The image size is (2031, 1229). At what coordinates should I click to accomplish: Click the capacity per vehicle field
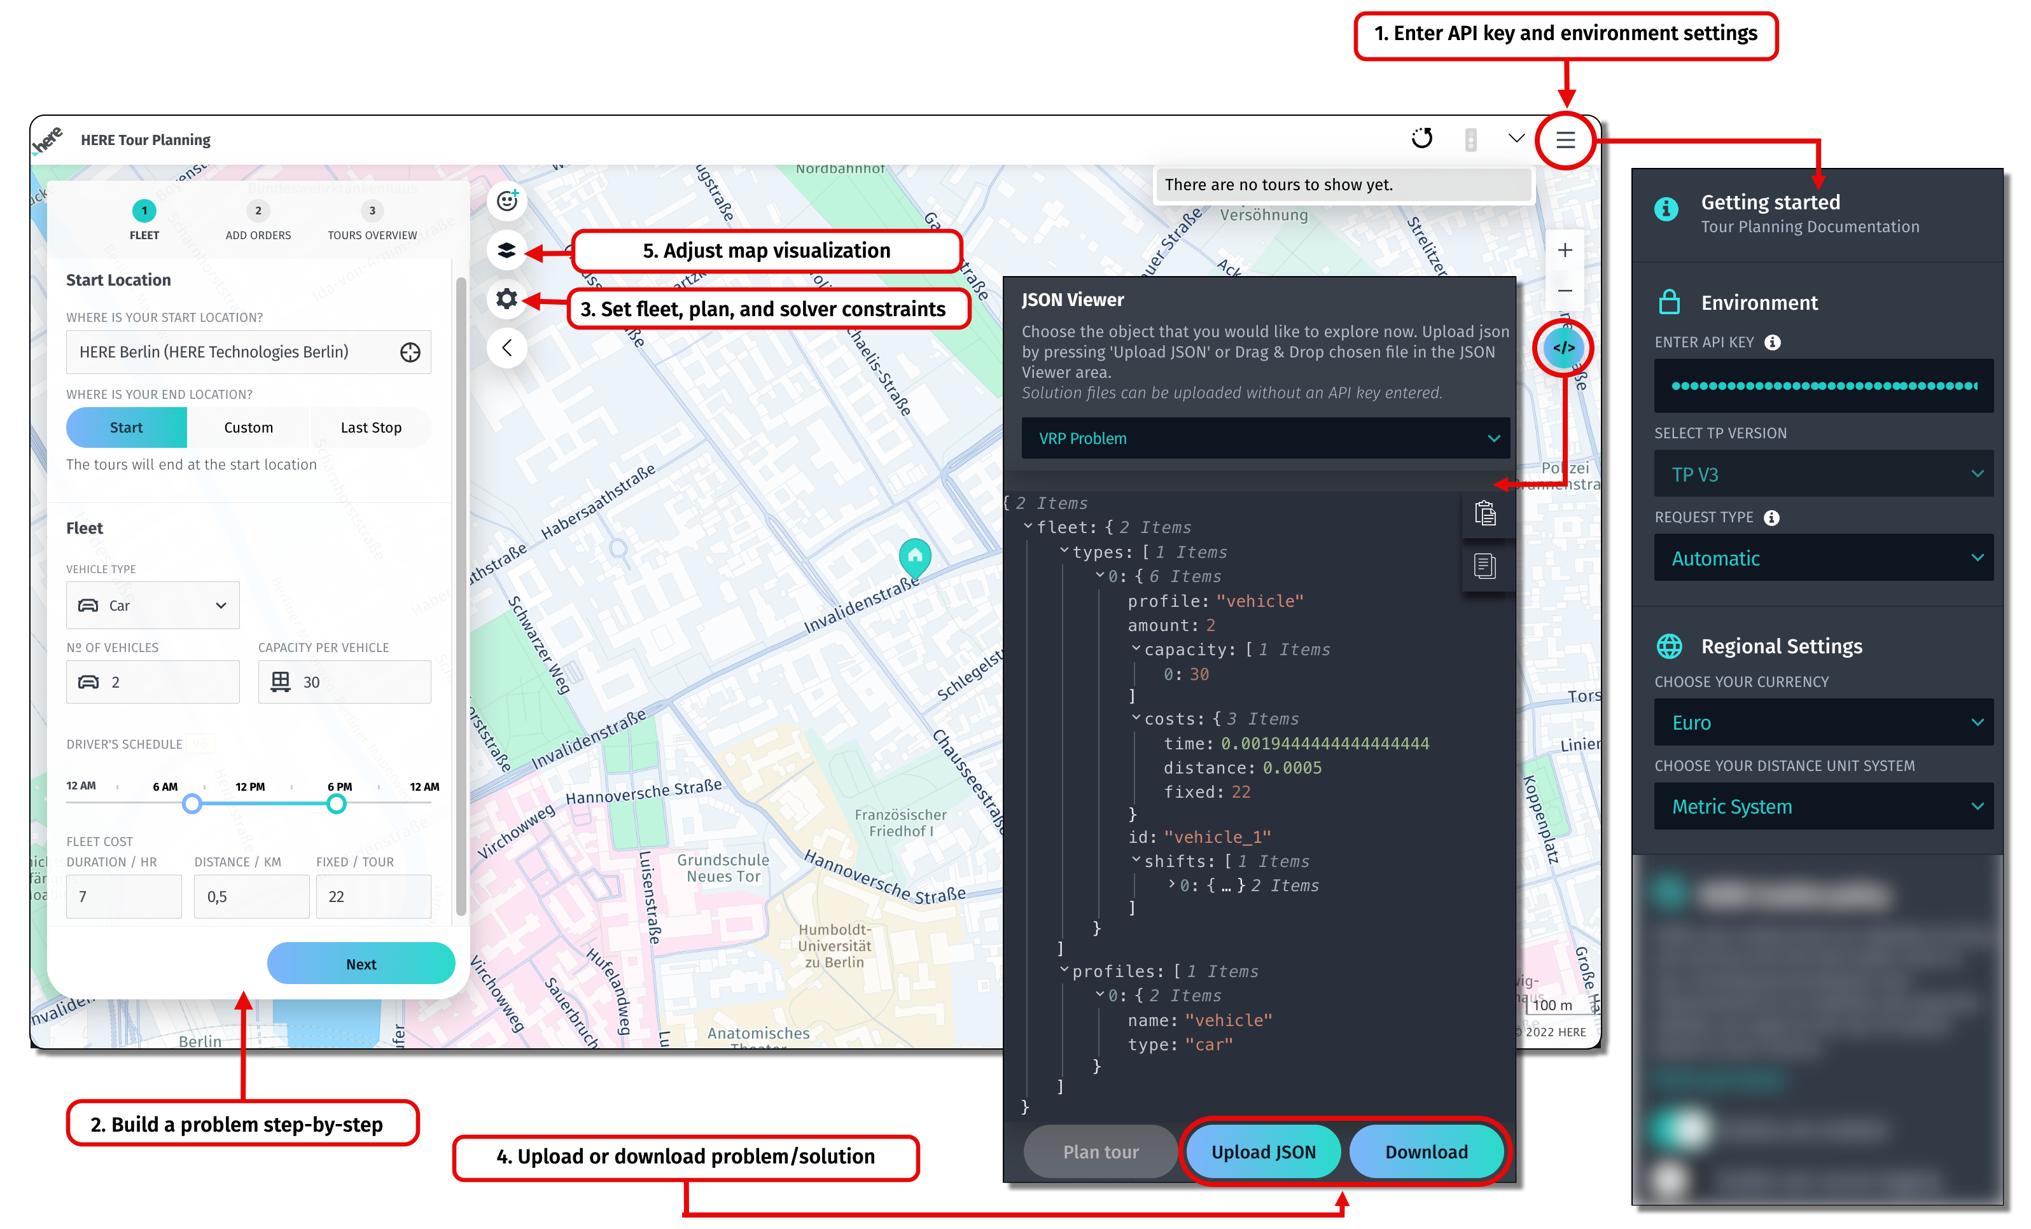[345, 683]
